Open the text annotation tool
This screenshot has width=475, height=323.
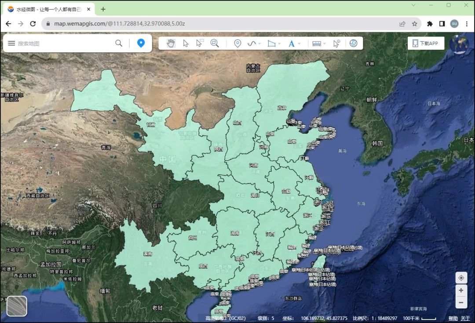click(x=292, y=43)
